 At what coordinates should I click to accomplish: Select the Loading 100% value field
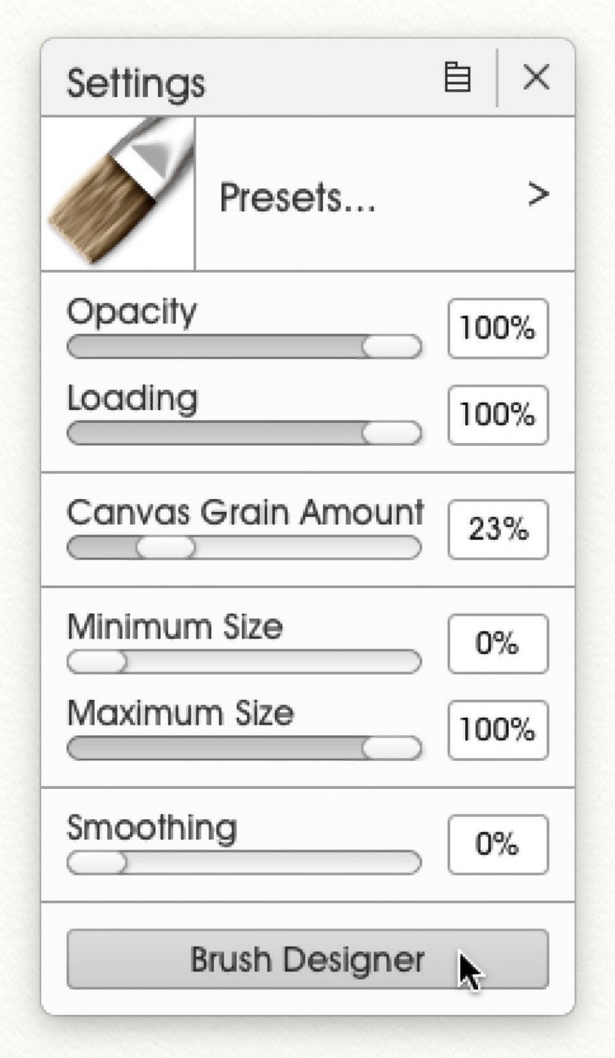[498, 415]
